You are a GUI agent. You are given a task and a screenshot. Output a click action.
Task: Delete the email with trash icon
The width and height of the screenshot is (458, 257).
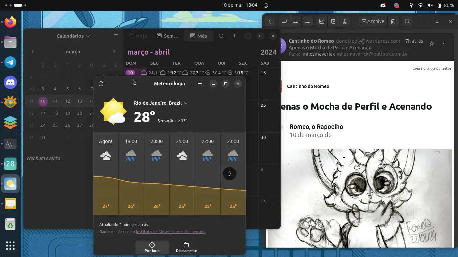coord(393,21)
